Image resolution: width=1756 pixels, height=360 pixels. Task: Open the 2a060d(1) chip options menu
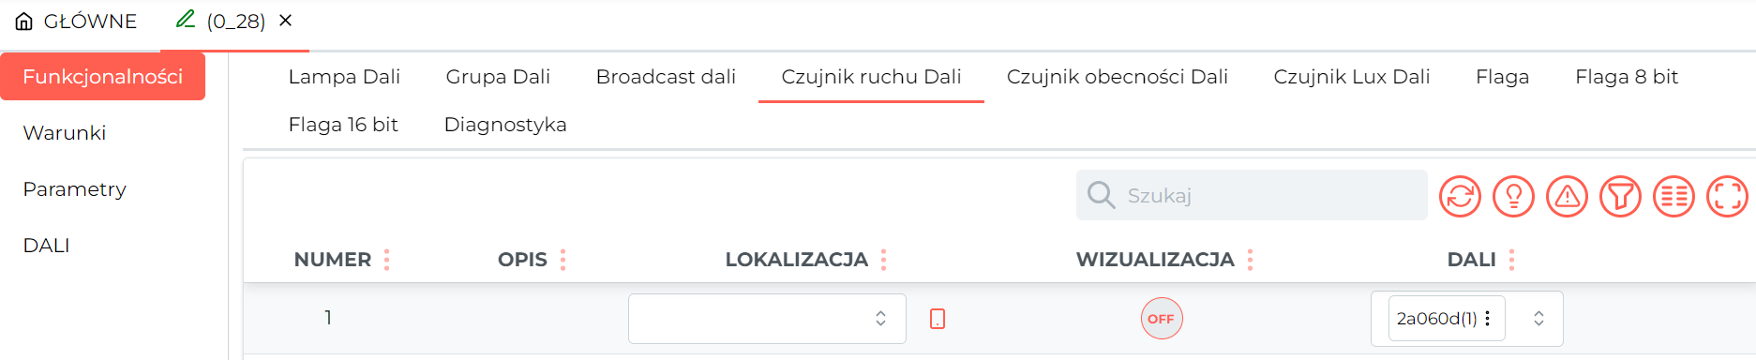click(1487, 319)
